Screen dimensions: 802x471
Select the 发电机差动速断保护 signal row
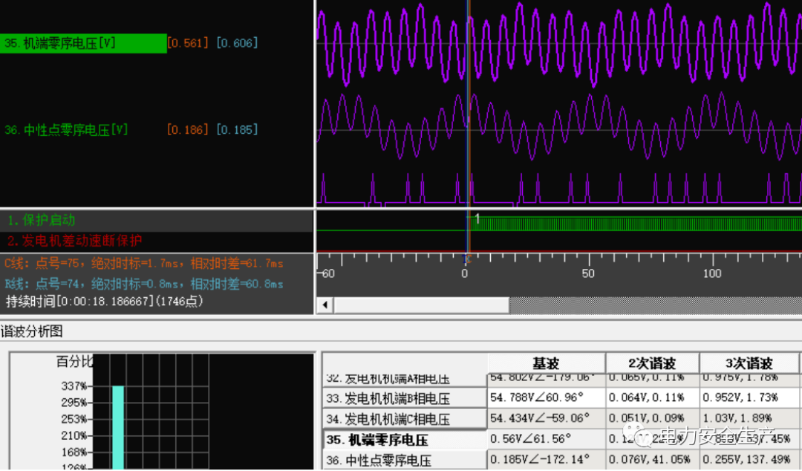click(74, 241)
